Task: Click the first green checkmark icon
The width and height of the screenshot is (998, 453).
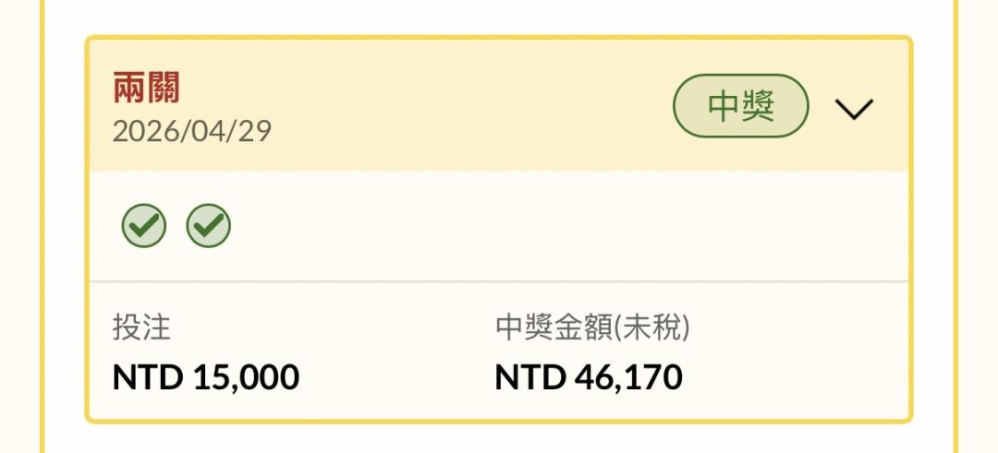Action: pos(144,226)
